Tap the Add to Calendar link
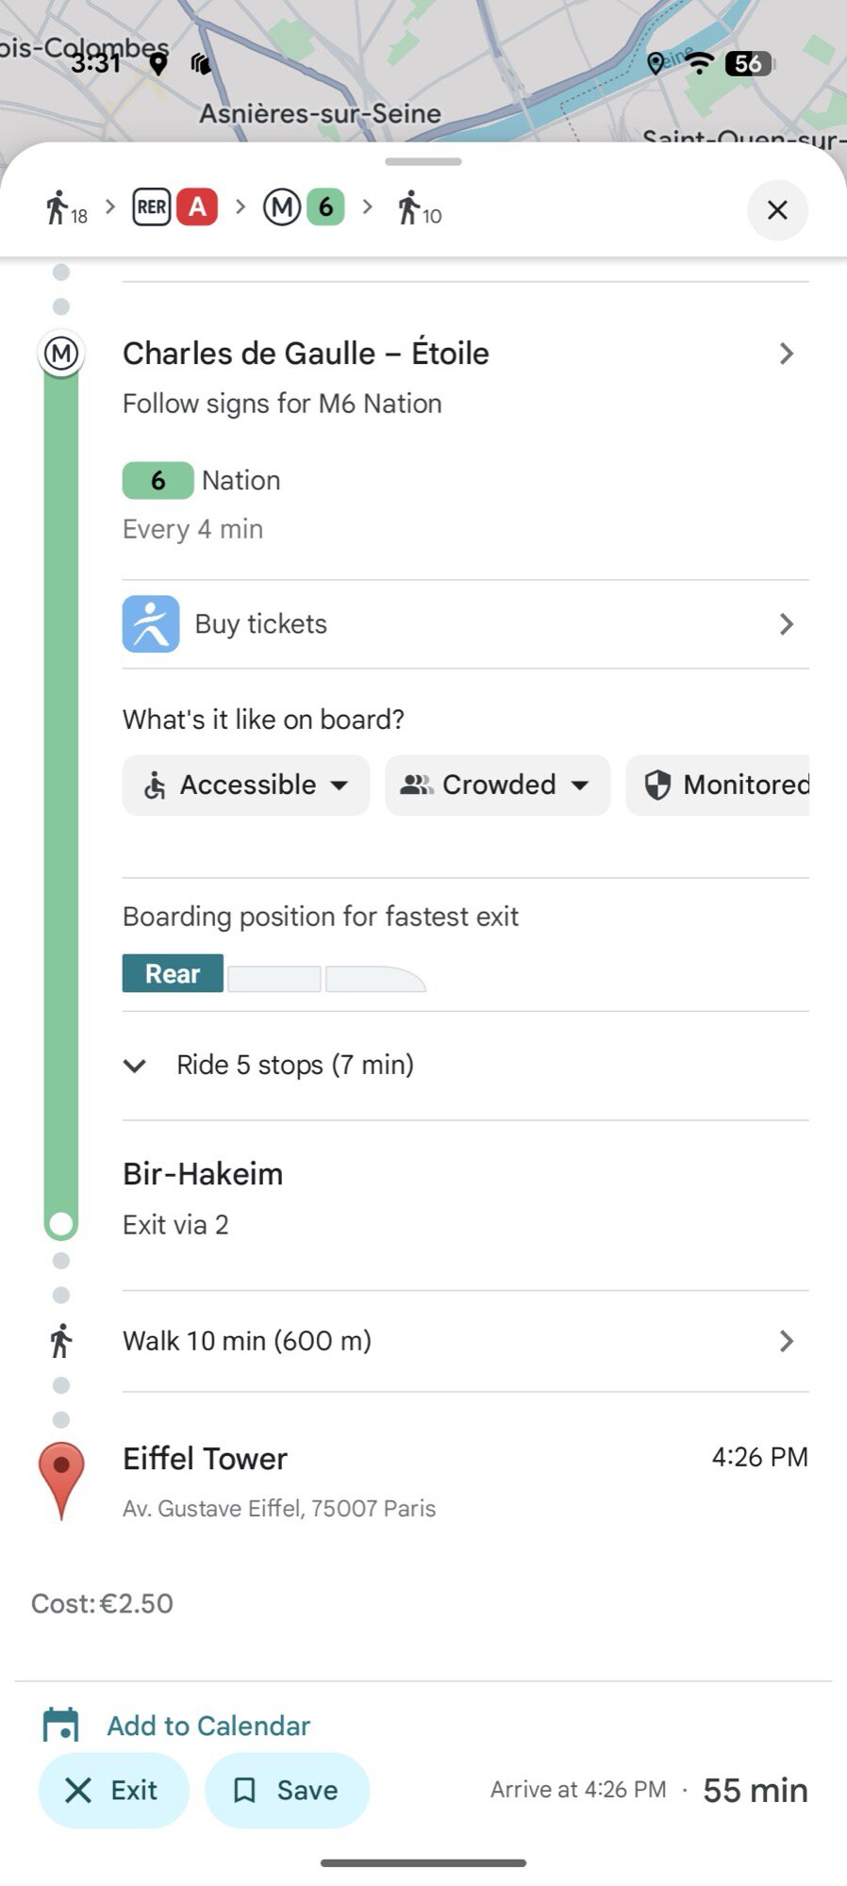847x1886 pixels. pos(208,1726)
